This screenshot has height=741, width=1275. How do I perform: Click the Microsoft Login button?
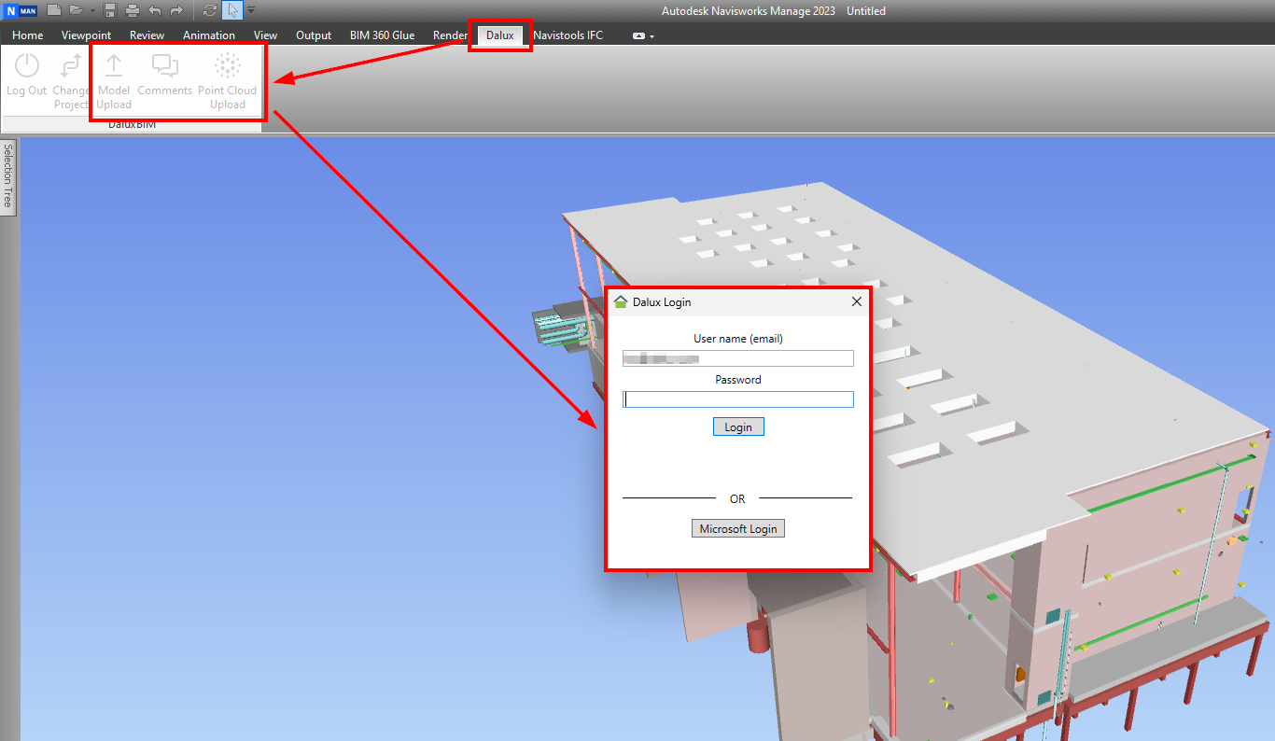[737, 529]
